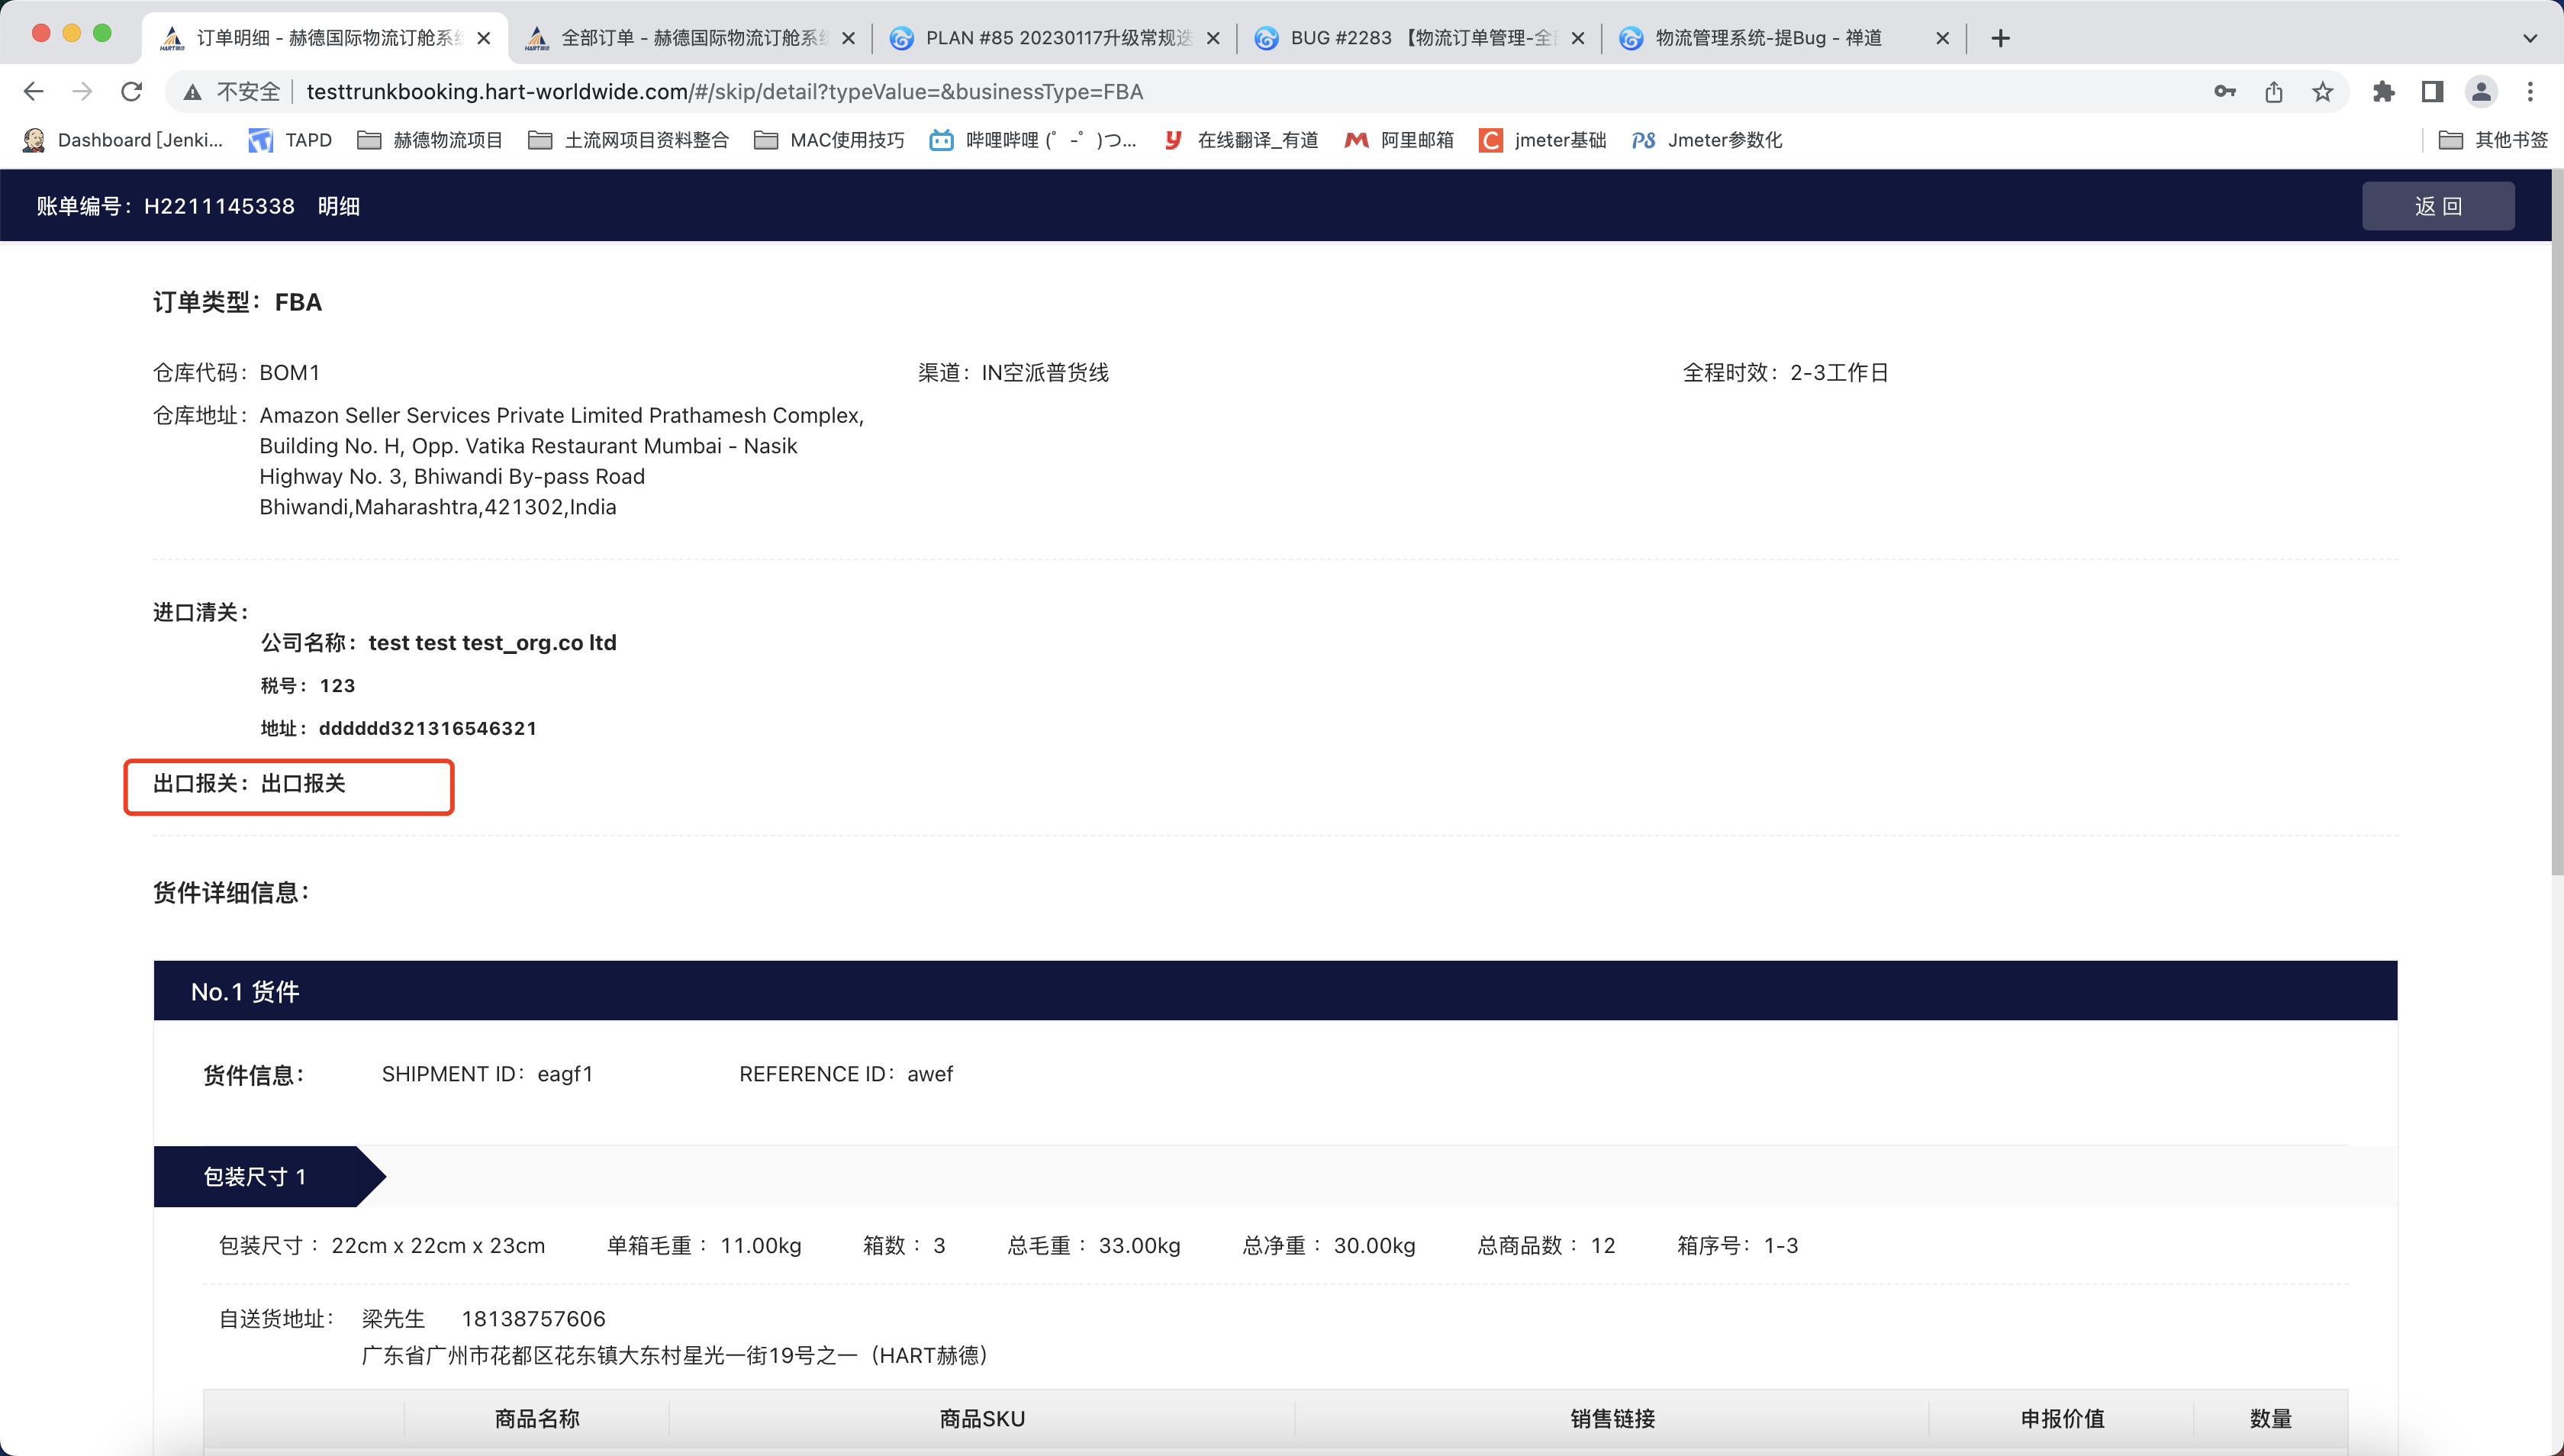Open the TAPD bookmark
This screenshot has height=1456, width=2564.
coord(290,140)
